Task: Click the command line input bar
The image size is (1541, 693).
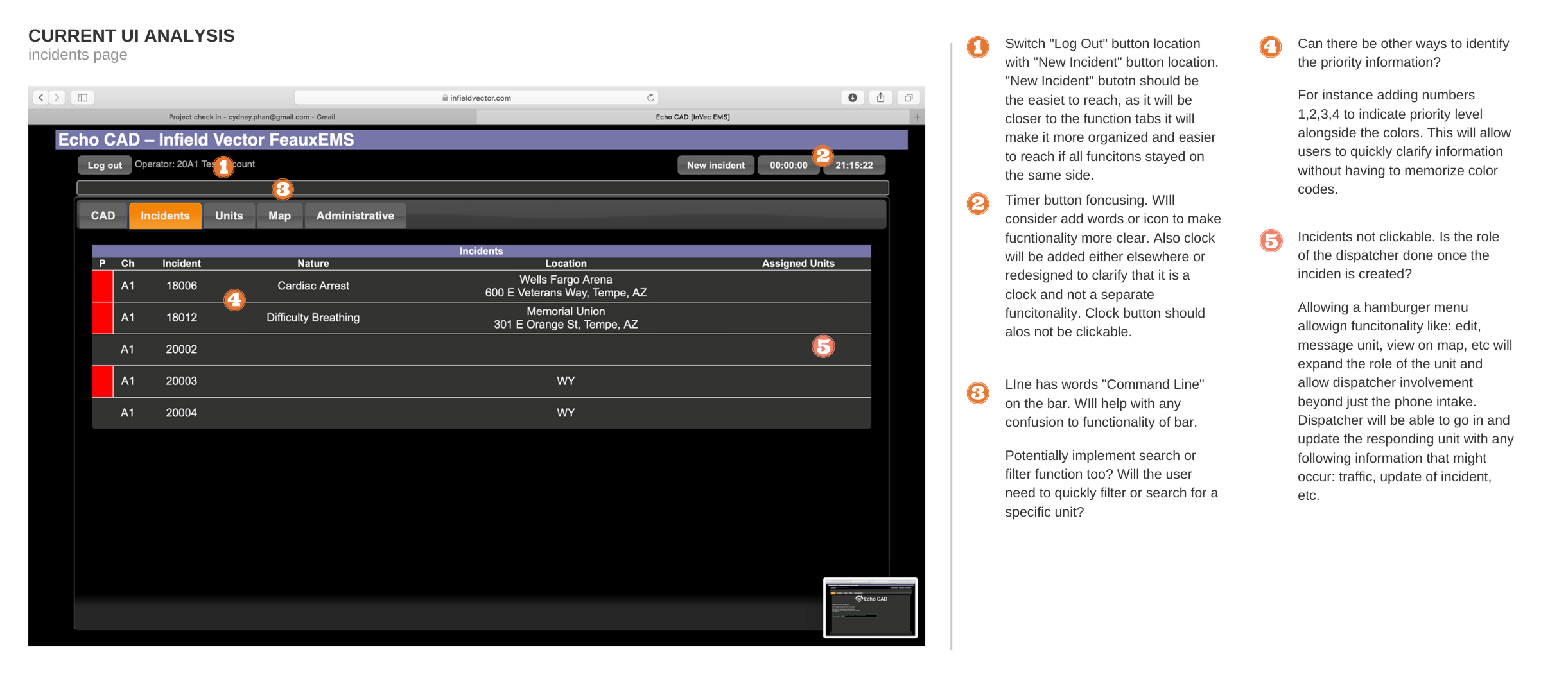Action: pos(482,188)
